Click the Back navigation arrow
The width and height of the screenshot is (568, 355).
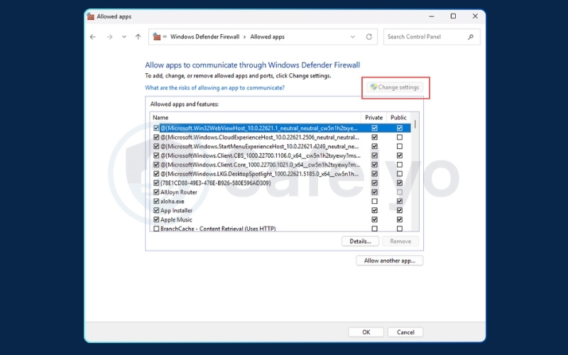(93, 37)
